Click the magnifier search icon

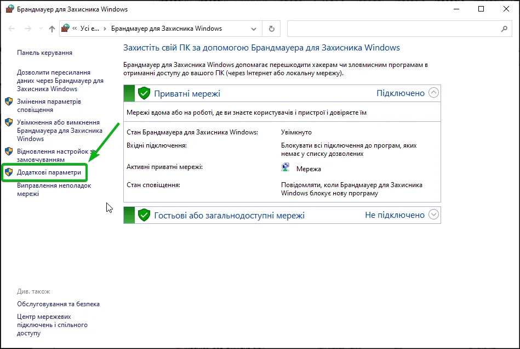coord(504,29)
